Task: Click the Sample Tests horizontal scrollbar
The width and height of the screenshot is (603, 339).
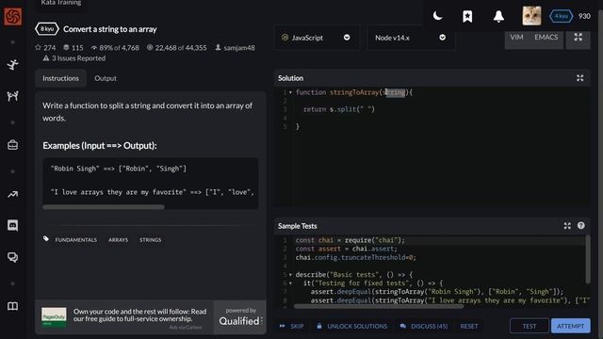Action: (379, 307)
